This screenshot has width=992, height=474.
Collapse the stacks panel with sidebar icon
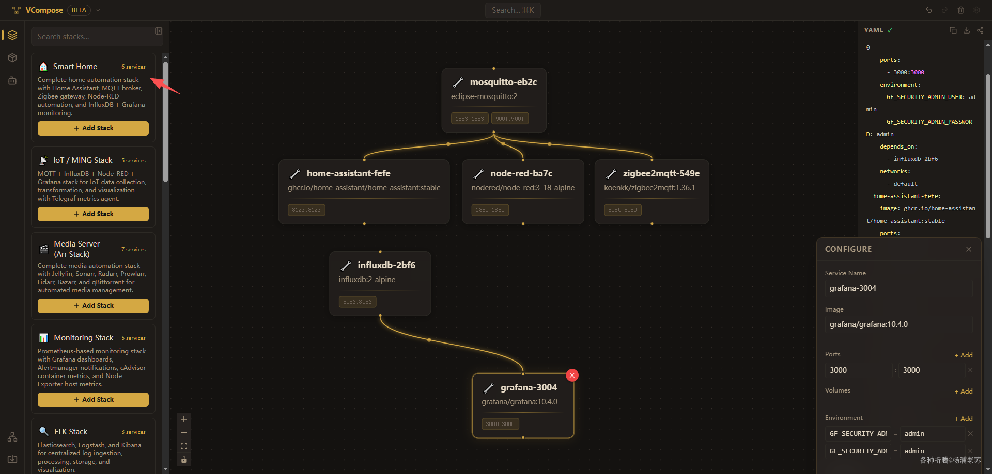pyautogui.click(x=159, y=31)
